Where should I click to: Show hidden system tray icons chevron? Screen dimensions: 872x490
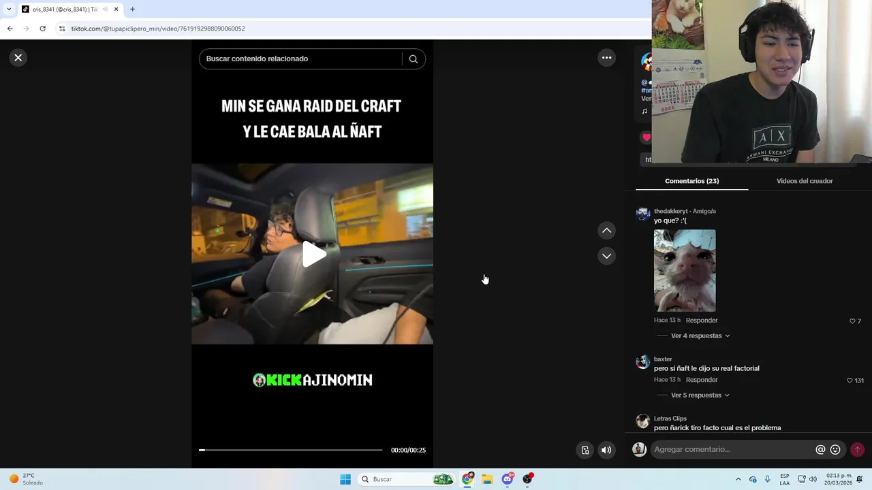(738, 479)
